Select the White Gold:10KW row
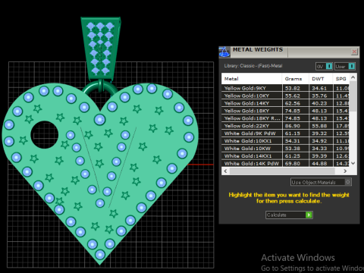Screen dimensions: 364x273 tap(286, 149)
